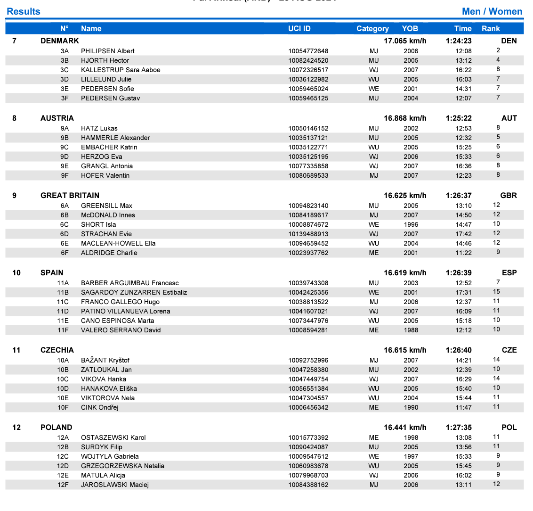Click the POLAND team name

tap(57, 427)
